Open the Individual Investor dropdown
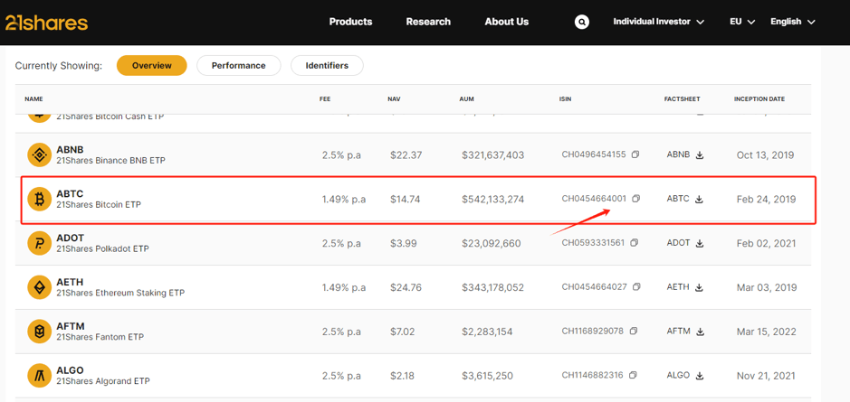Viewport: 850px width, 402px height. pos(658,22)
